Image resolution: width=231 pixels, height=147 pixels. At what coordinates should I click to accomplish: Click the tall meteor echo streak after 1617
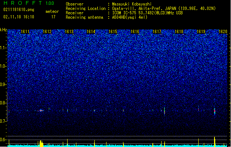tap(165, 111)
